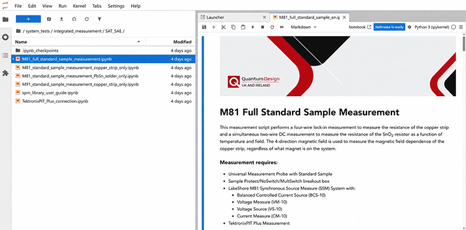Open the Tabs menu

click(x=97, y=6)
